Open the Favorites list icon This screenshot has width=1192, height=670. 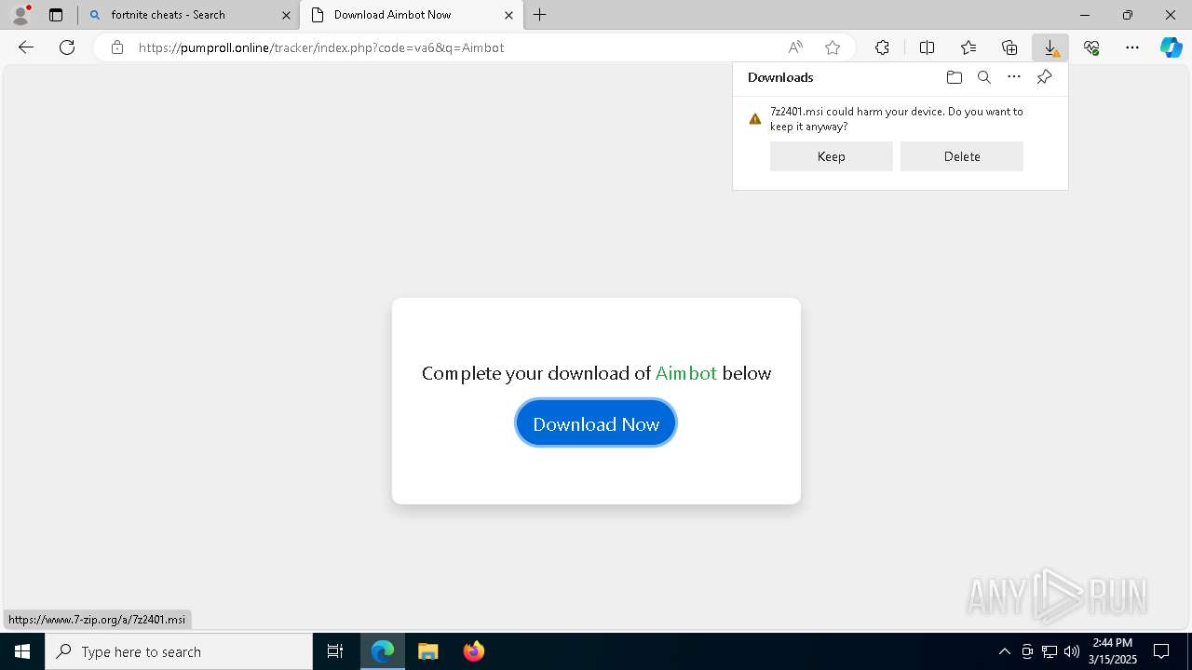pos(968,47)
